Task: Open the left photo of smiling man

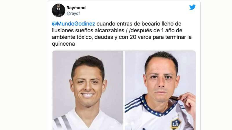Action: 88,90
